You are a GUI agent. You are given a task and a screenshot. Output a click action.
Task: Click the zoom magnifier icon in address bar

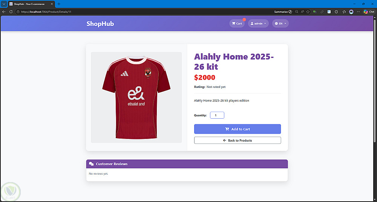[x=297, y=12]
